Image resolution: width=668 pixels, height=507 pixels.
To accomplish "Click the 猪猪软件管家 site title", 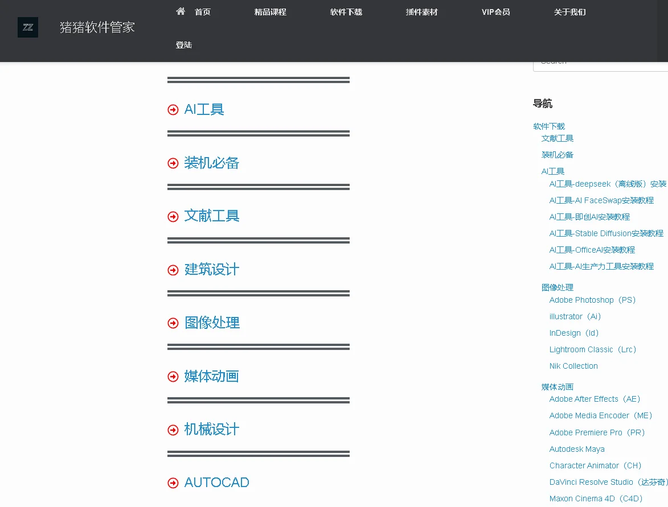I will 97,27.
